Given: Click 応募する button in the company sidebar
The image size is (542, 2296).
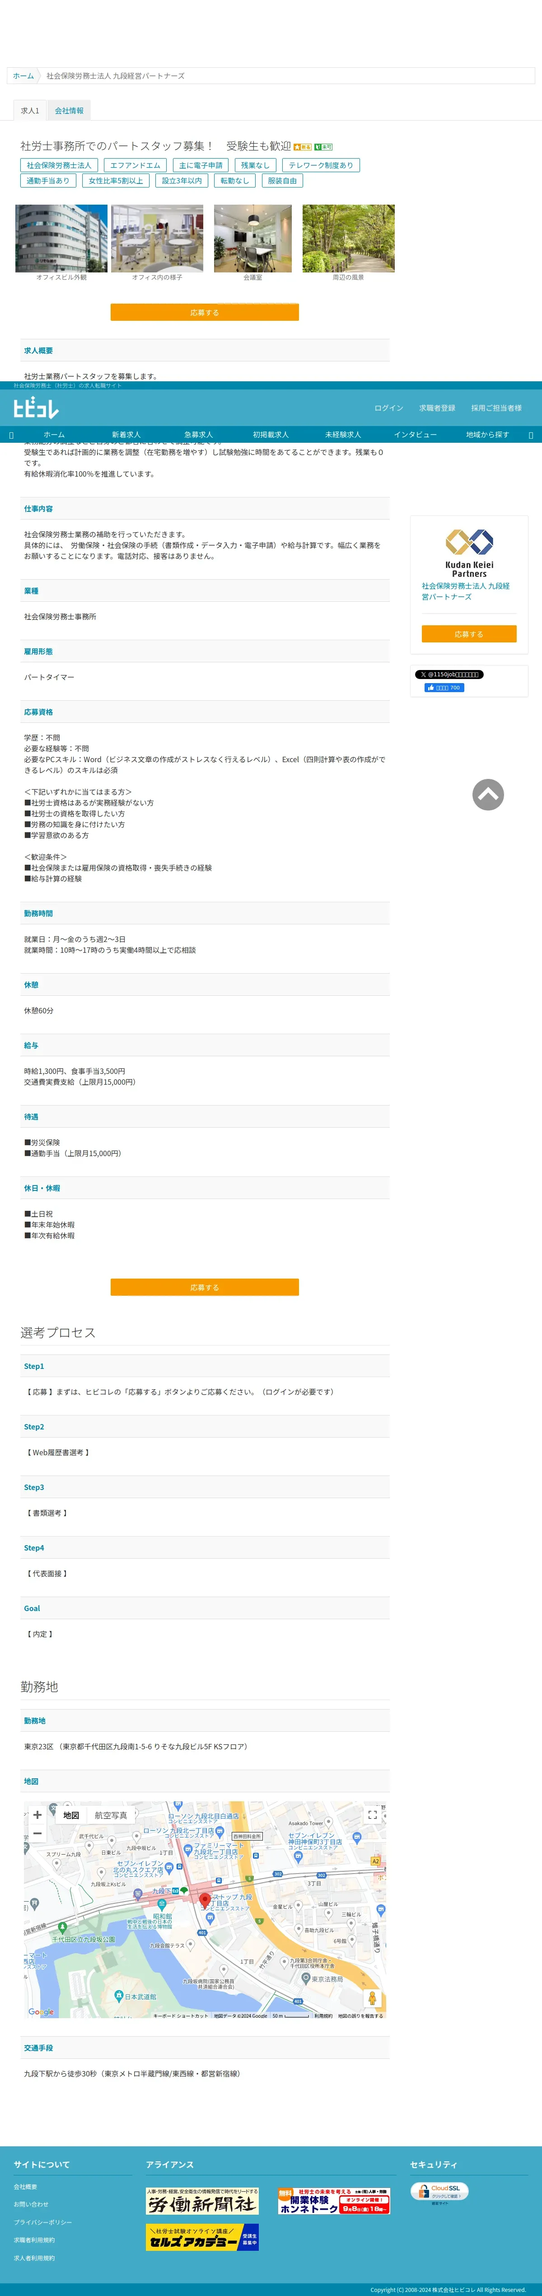Looking at the screenshot, I should pos(469,634).
